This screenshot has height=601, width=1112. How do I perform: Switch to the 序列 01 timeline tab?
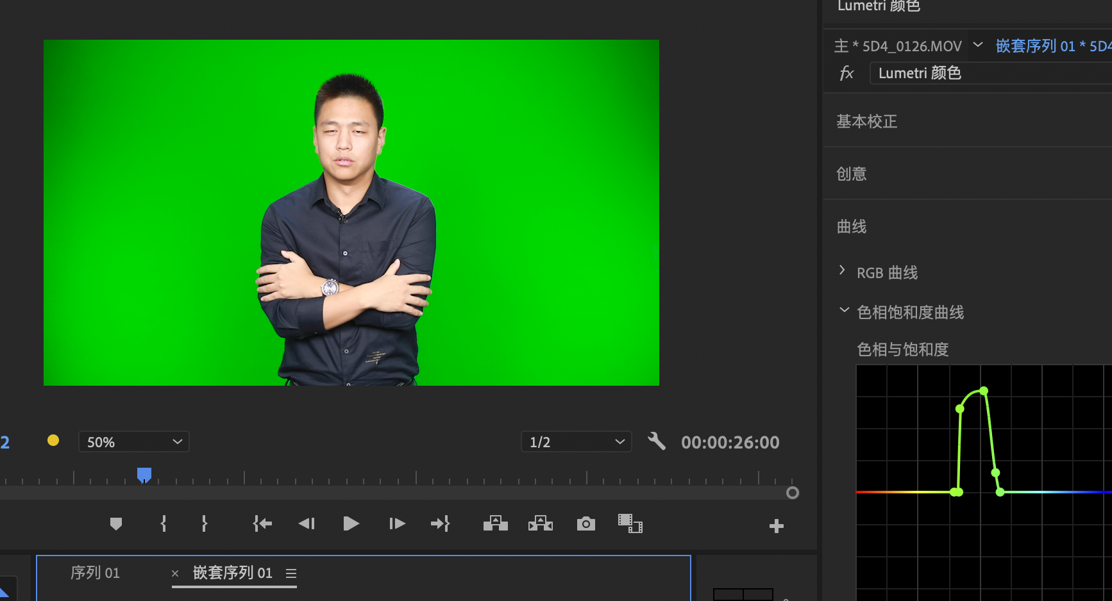pyautogui.click(x=95, y=572)
